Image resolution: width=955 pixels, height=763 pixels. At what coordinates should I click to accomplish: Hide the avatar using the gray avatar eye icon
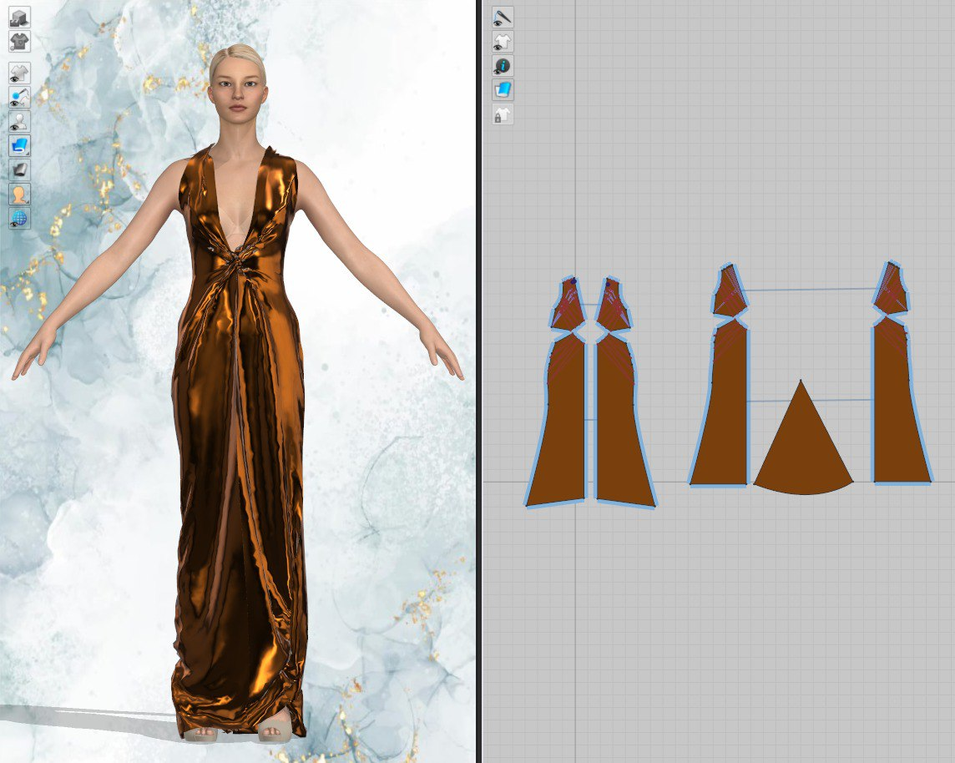(x=19, y=122)
